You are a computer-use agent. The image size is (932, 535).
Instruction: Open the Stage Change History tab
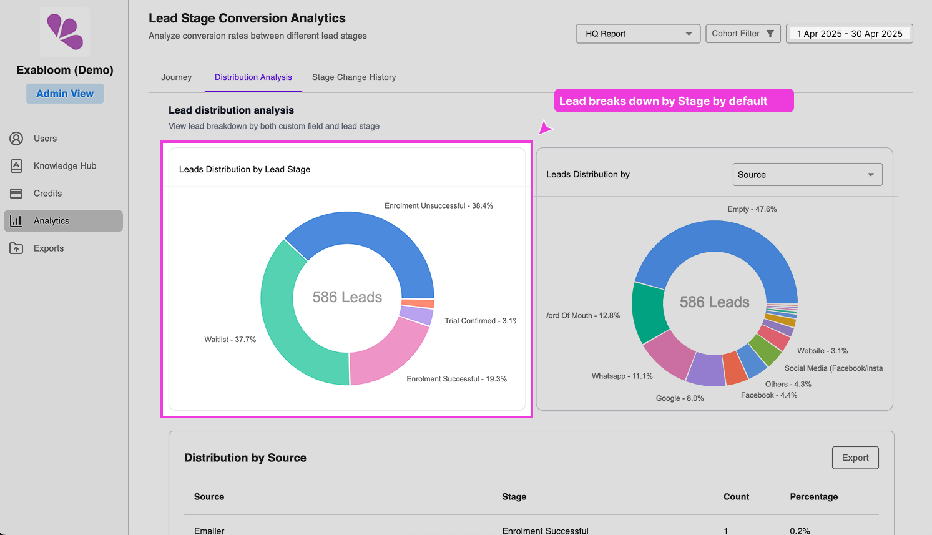coord(354,77)
